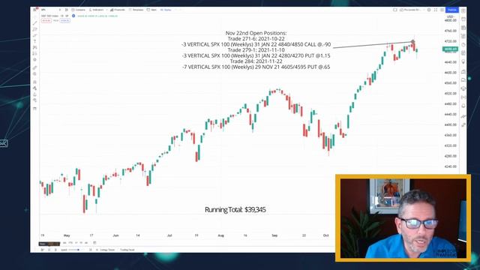This screenshot has height=270, width=480.
Task: Click the replay play button in bottom bar
Action: tap(49, 250)
